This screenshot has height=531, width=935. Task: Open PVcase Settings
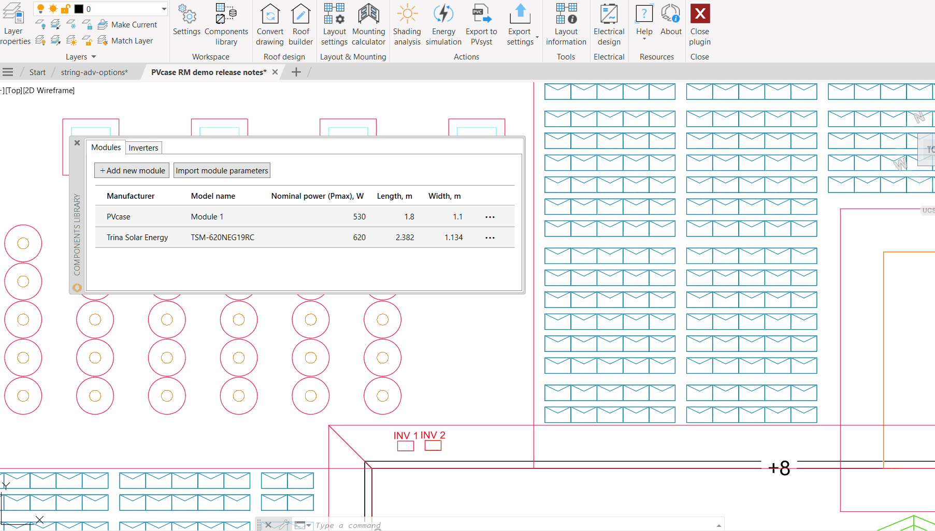(x=186, y=20)
